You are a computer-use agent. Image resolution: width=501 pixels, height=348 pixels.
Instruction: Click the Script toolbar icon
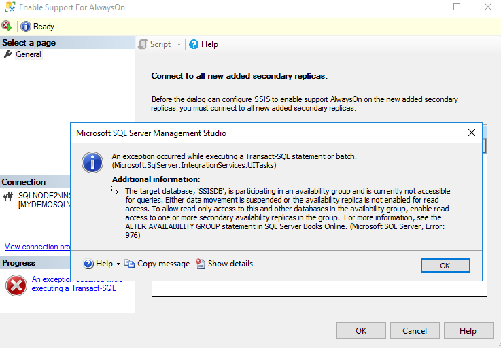[x=143, y=44]
